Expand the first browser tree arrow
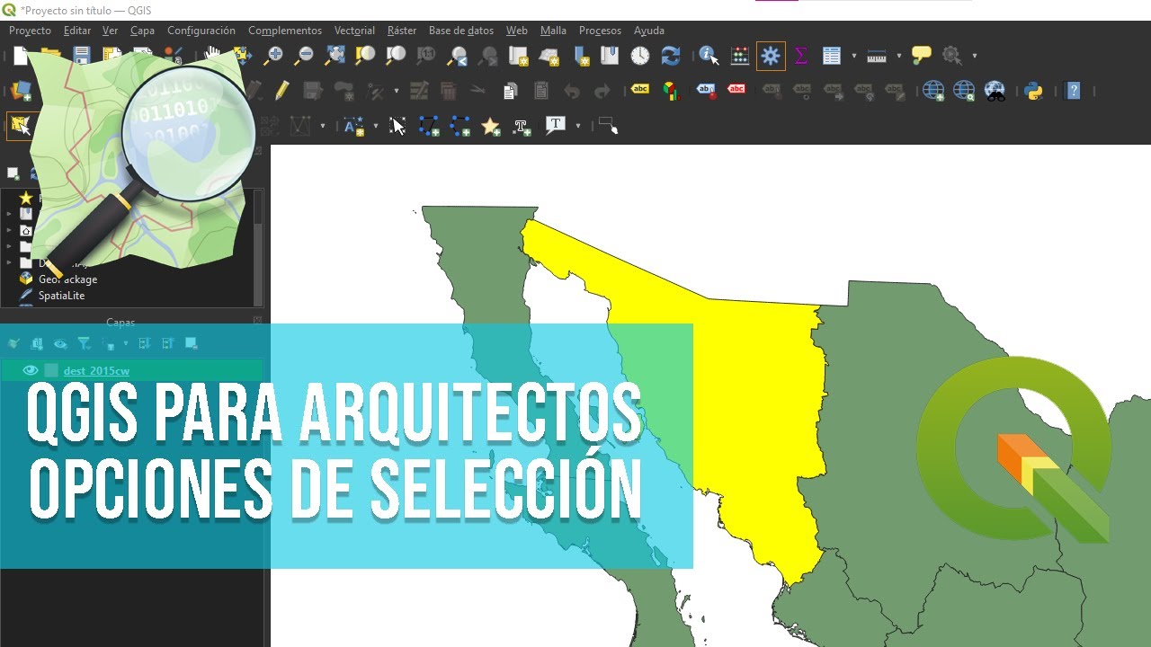1151x647 pixels. (x=10, y=214)
